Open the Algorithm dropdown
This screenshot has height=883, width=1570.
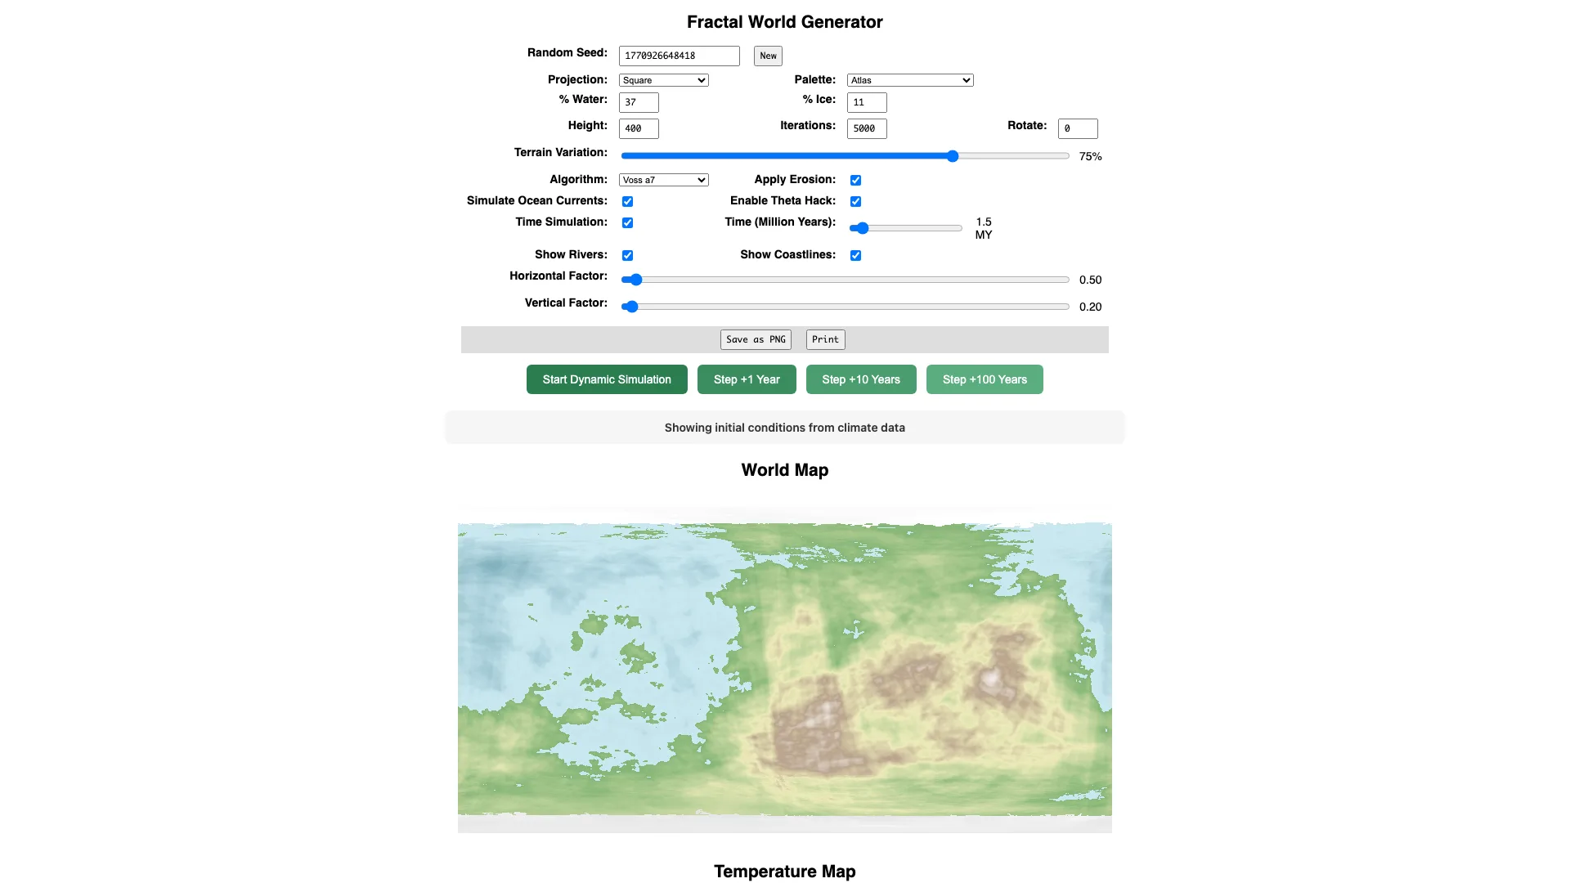click(x=663, y=180)
